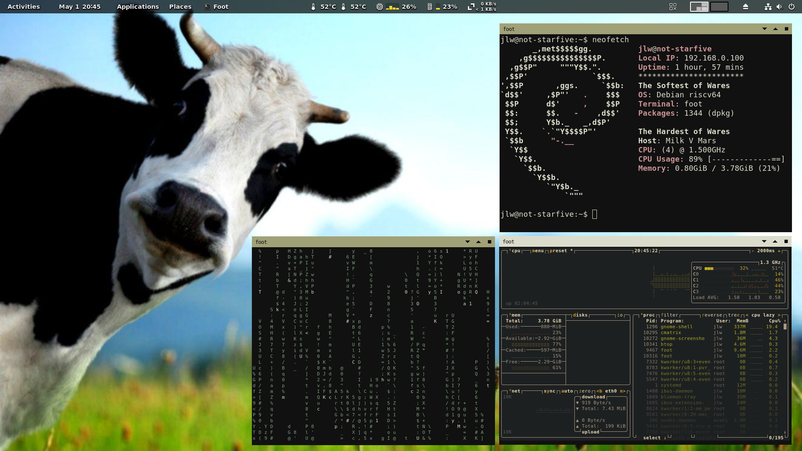
Task: Switch to the first workspace thumbnail
Action: pyautogui.click(x=699, y=7)
